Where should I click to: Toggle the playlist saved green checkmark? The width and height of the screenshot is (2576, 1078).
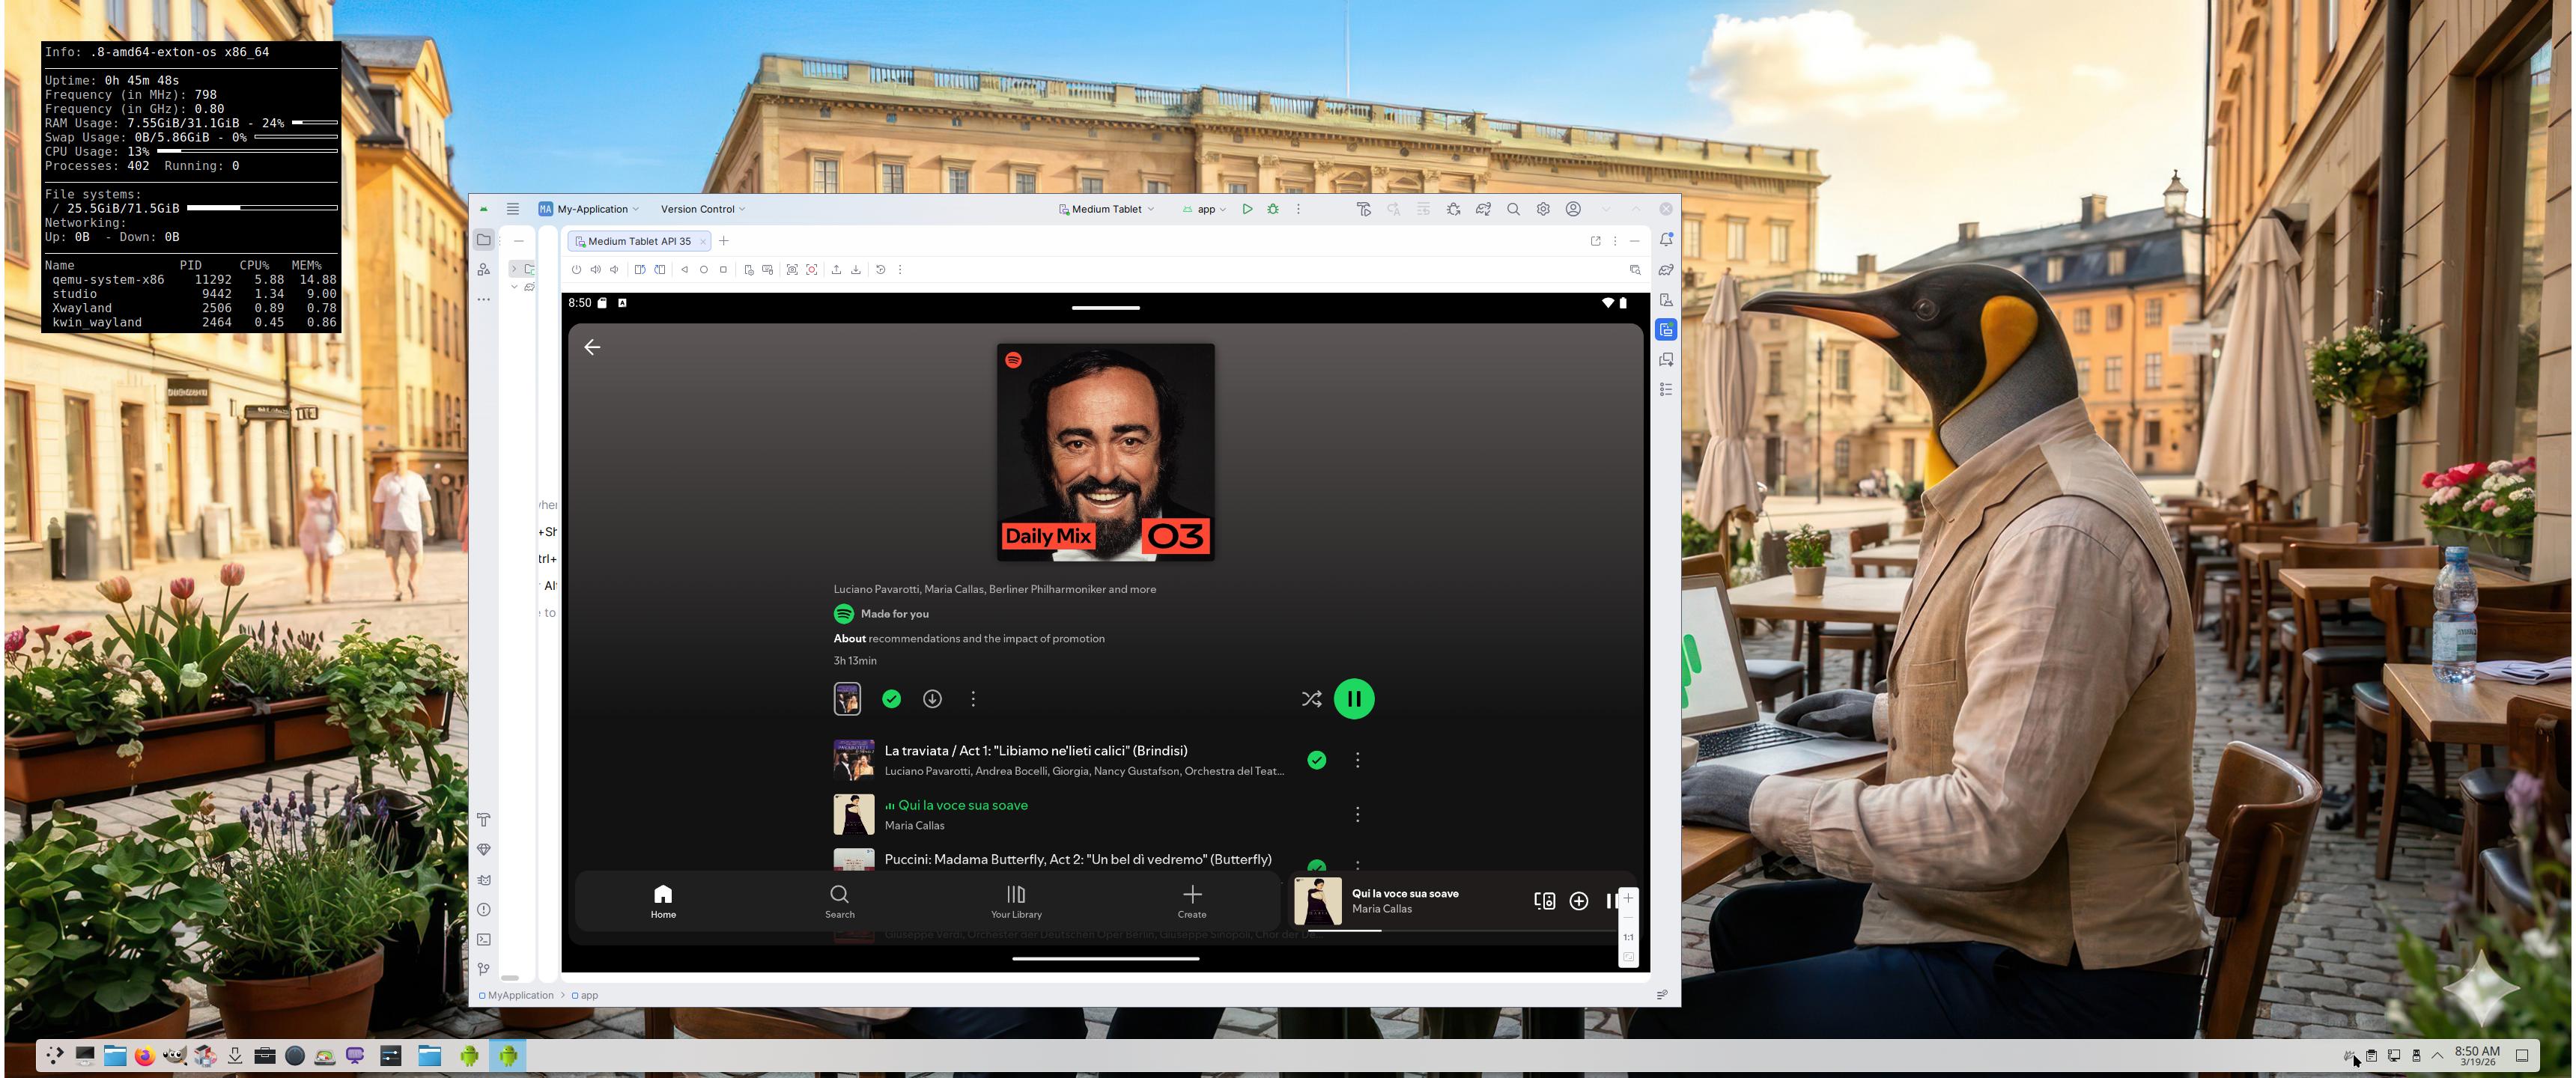(x=891, y=699)
